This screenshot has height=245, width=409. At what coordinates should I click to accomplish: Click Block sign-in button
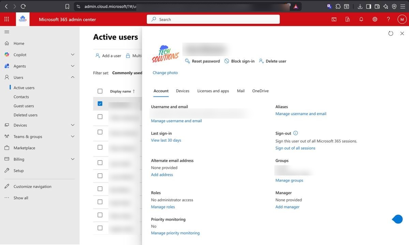(x=239, y=61)
